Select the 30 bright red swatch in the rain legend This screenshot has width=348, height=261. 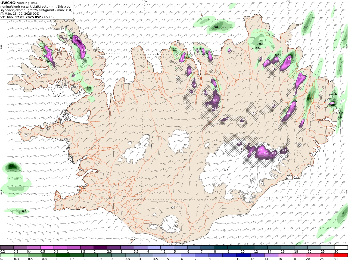coord(341,255)
